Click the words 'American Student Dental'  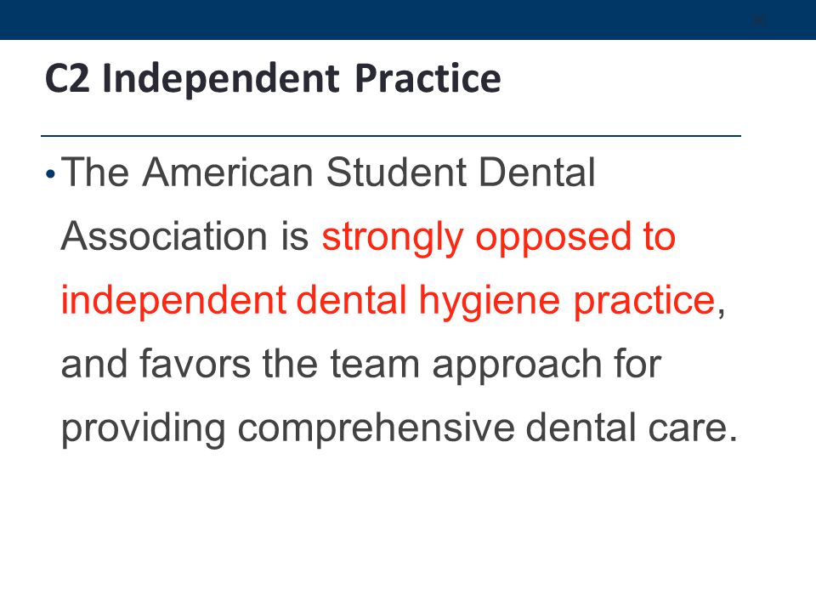click(369, 173)
